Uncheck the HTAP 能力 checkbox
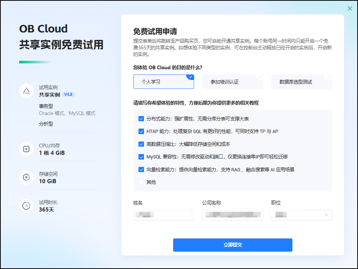The height and width of the screenshot is (269, 358). (141, 132)
